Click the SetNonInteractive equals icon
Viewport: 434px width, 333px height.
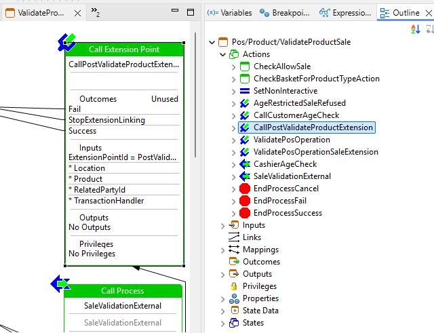pyautogui.click(x=245, y=91)
